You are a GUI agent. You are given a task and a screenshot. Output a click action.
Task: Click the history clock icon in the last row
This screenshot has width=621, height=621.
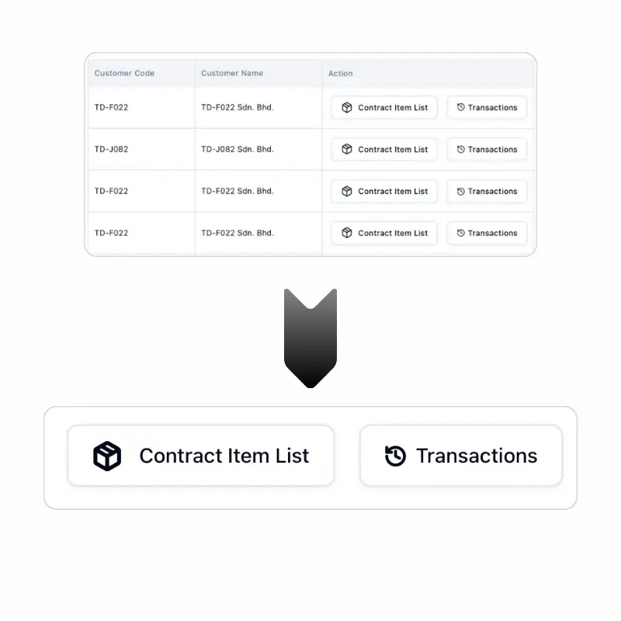(x=460, y=233)
